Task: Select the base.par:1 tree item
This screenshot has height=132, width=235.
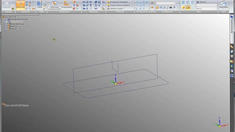Action: (x=13, y=26)
